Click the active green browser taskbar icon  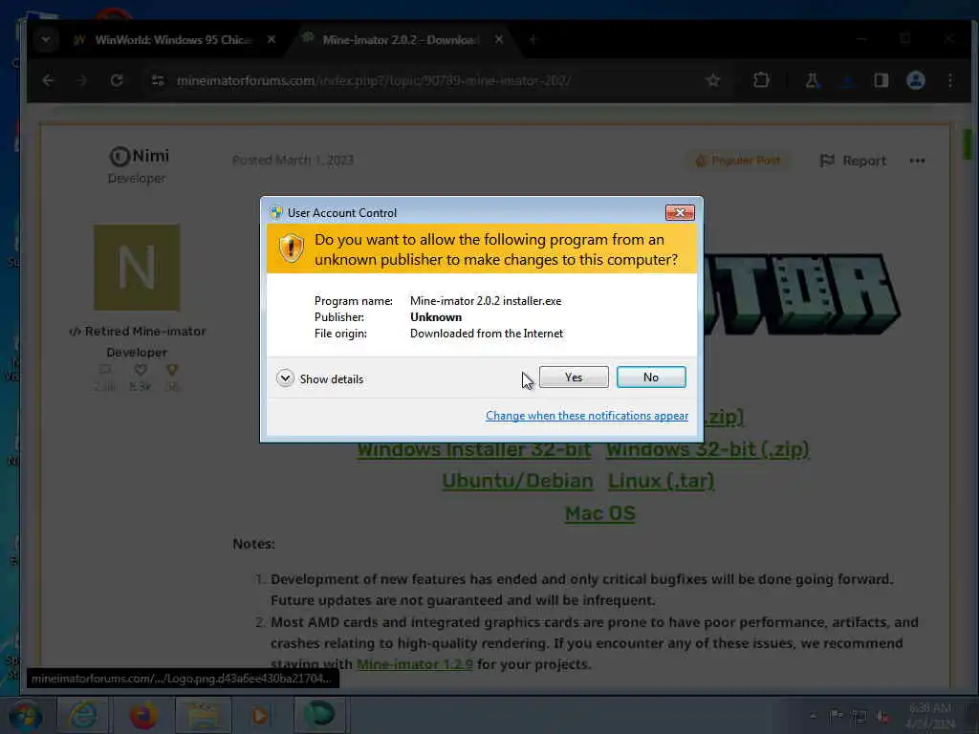click(x=319, y=715)
